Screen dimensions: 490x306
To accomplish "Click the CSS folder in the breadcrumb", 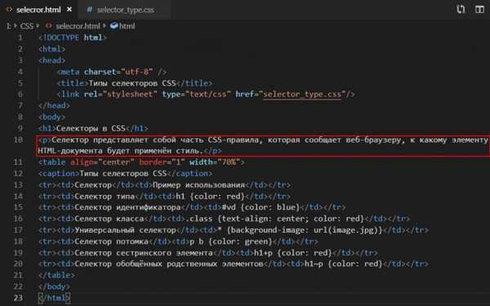I will coord(26,26).
